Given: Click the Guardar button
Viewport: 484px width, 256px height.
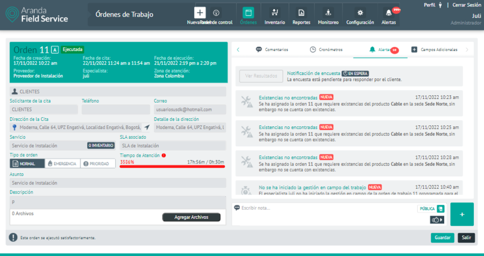Looking at the screenshot, I should coord(442,238).
